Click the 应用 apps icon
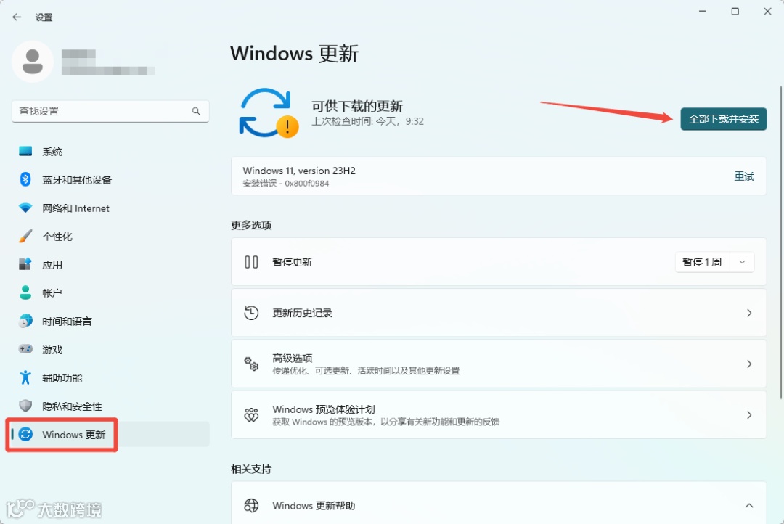784x524 pixels. pyautogui.click(x=25, y=264)
